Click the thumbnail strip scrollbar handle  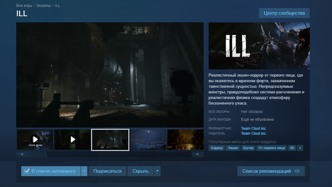[x=38, y=154]
